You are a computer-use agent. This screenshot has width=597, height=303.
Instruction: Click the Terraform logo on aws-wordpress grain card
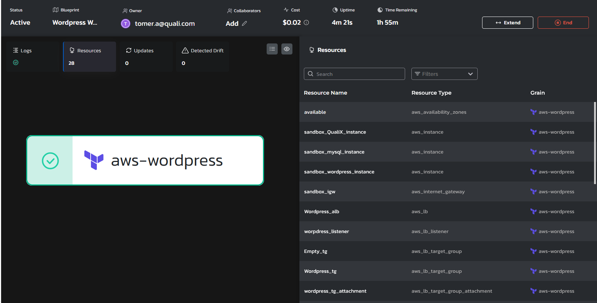click(x=94, y=160)
